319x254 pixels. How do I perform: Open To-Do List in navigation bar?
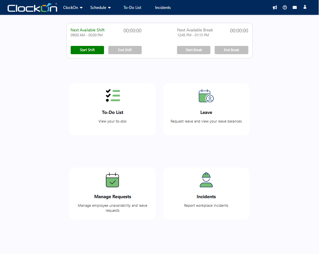click(x=132, y=8)
